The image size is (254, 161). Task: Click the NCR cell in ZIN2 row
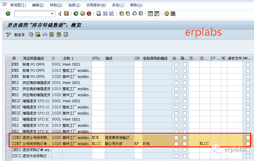pyautogui.click(x=98, y=138)
